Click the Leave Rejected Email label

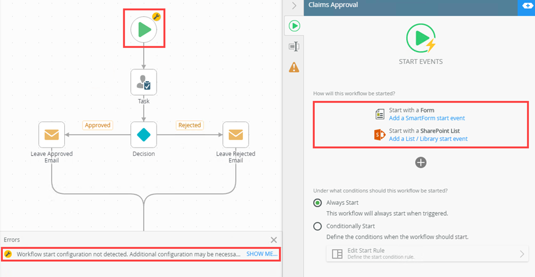(236, 157)
